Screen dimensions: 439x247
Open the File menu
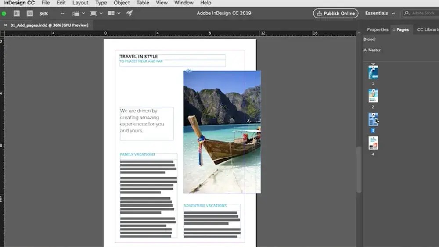pos(45,3)
